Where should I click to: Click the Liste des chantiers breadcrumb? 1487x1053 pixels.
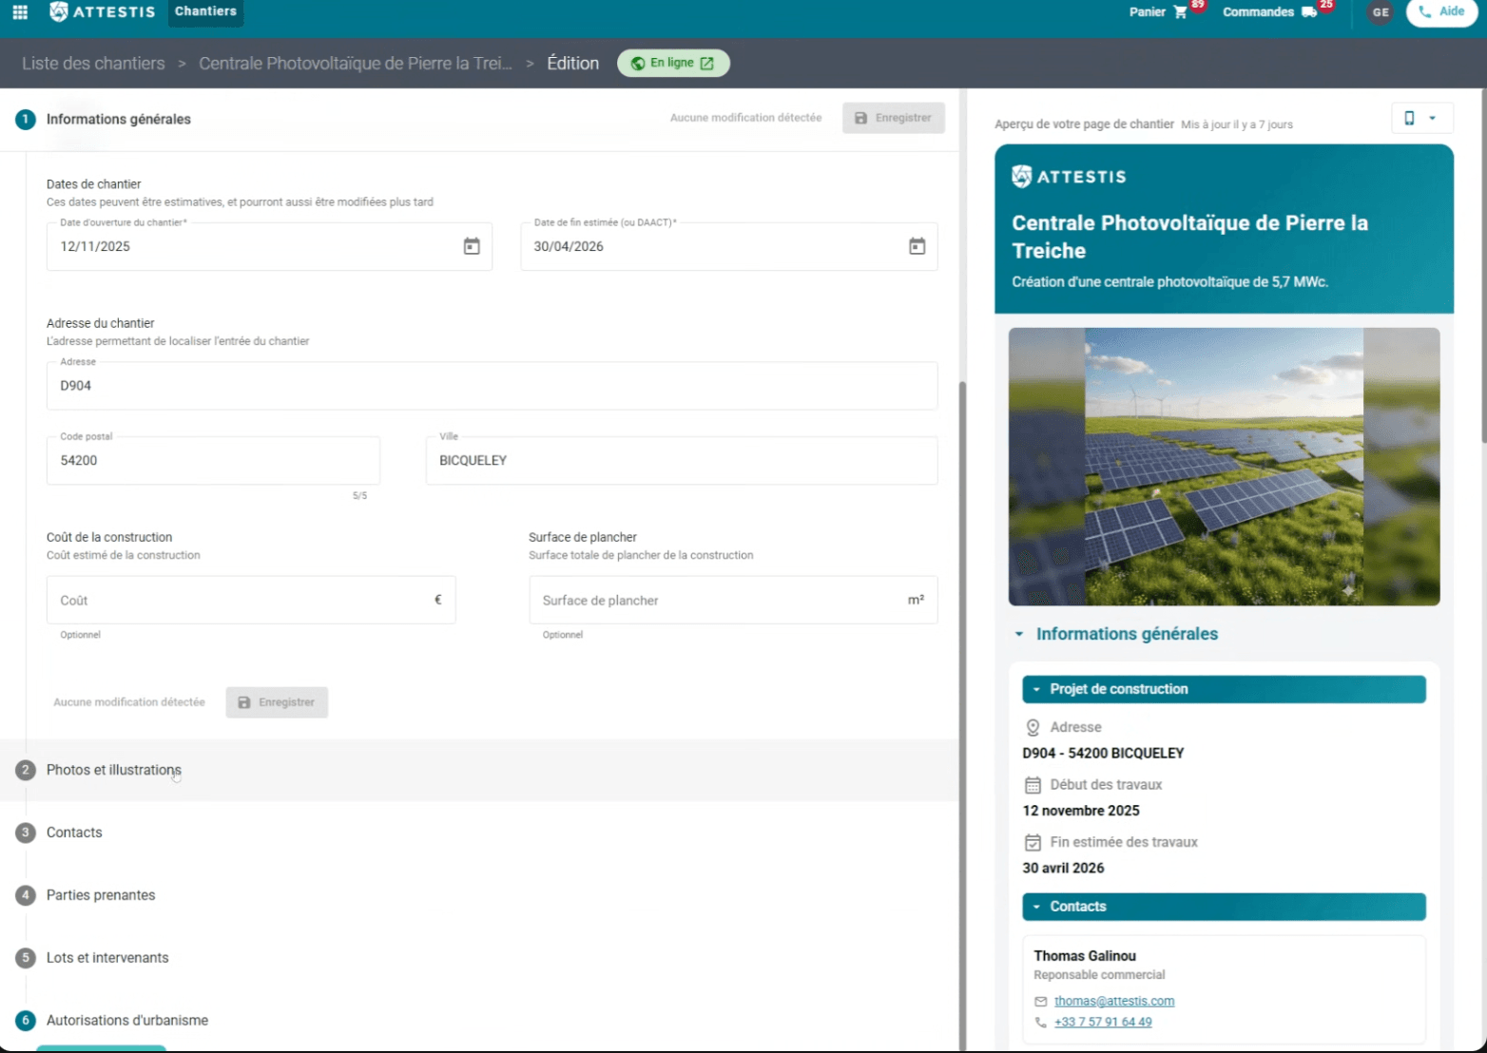coord(93,64)
